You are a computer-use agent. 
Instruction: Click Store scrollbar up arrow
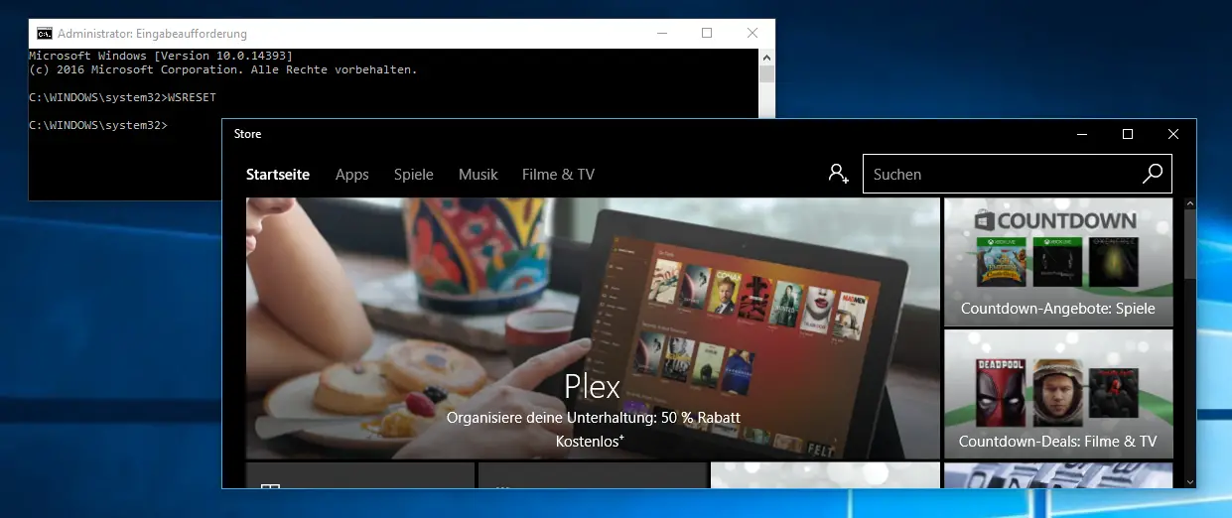tap(1188, 205)
